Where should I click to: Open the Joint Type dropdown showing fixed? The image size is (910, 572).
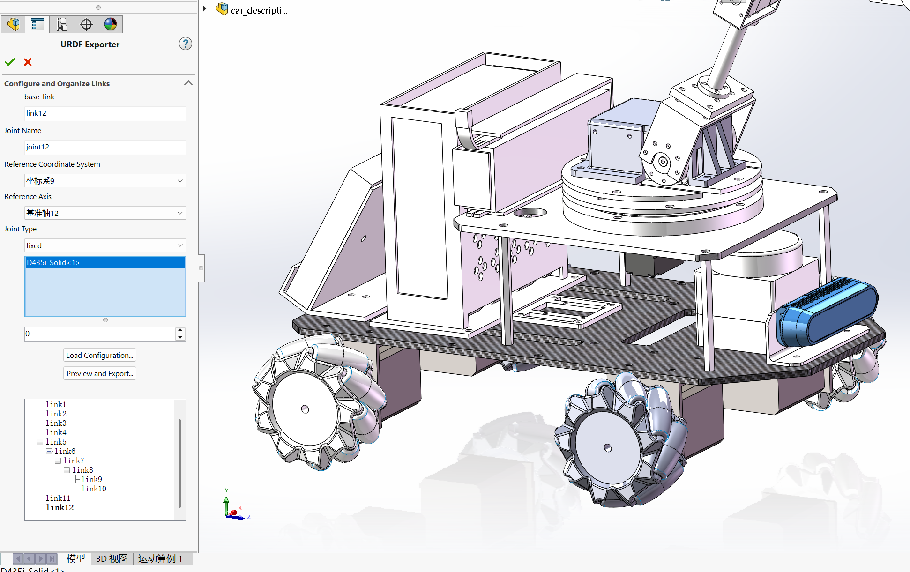pyautogui.click(x=179, y=245)
